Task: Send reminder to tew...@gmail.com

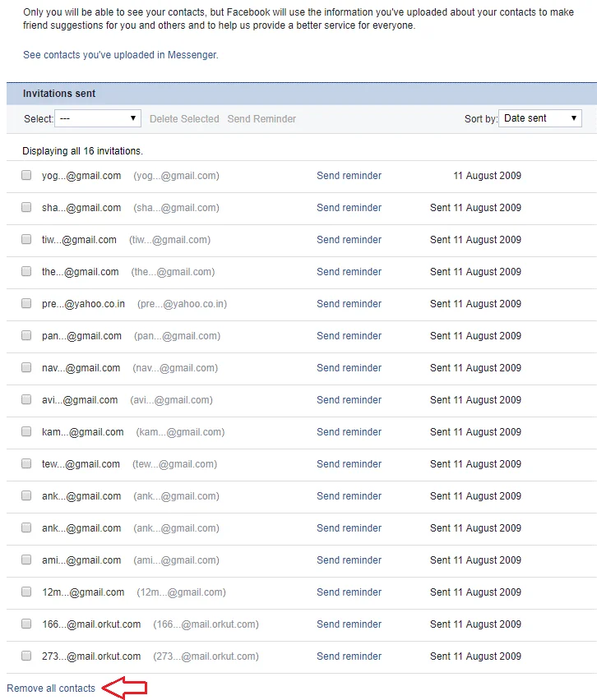Action: tap(349, 464)
